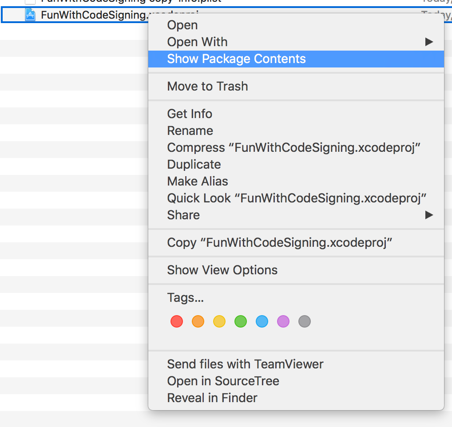
Task: Rename the xcodeproj file
Action: (x=190, y=131)
